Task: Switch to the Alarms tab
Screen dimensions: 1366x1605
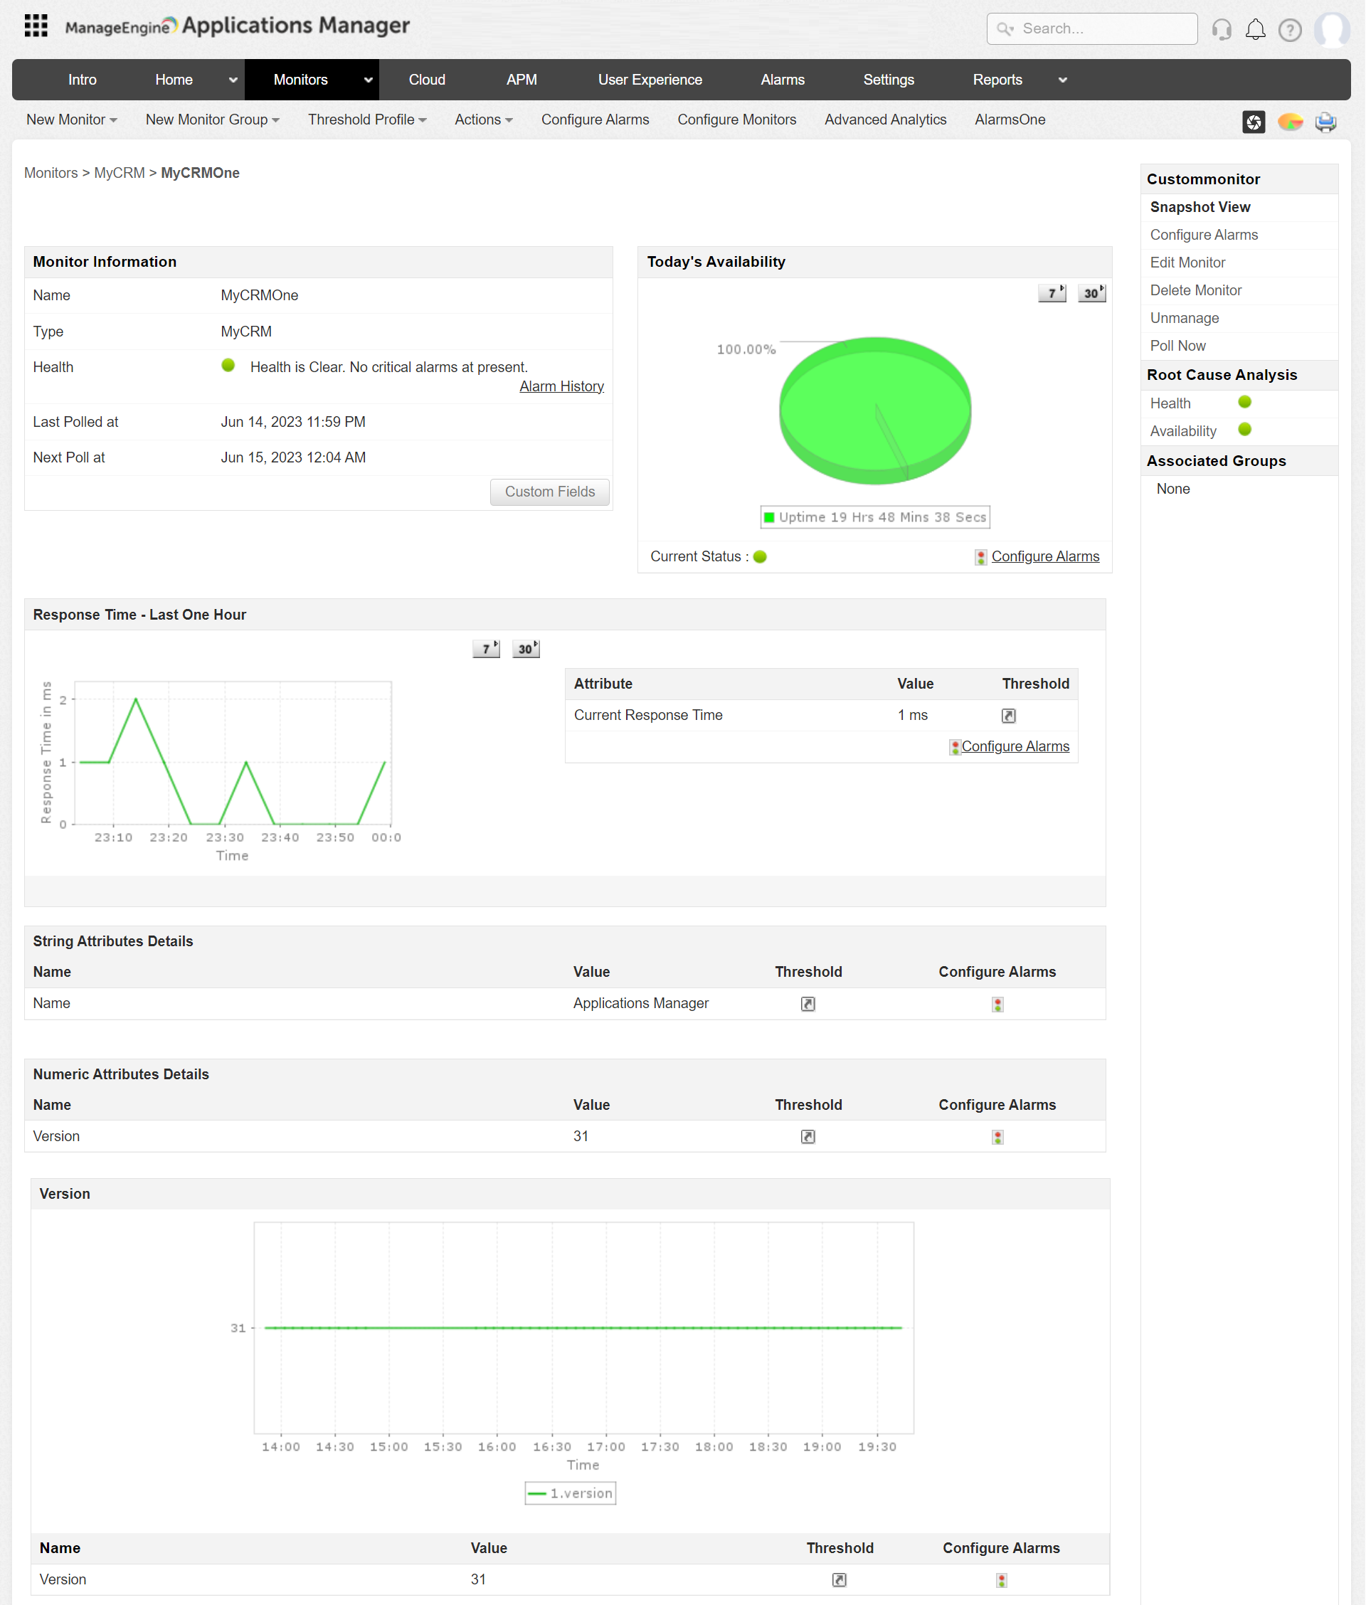Action: pos(782,80)
